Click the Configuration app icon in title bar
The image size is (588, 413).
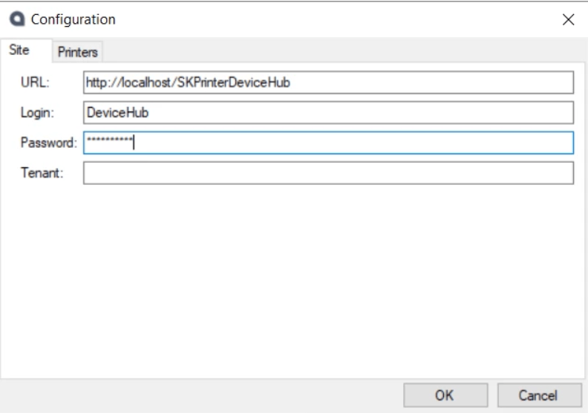17,19
